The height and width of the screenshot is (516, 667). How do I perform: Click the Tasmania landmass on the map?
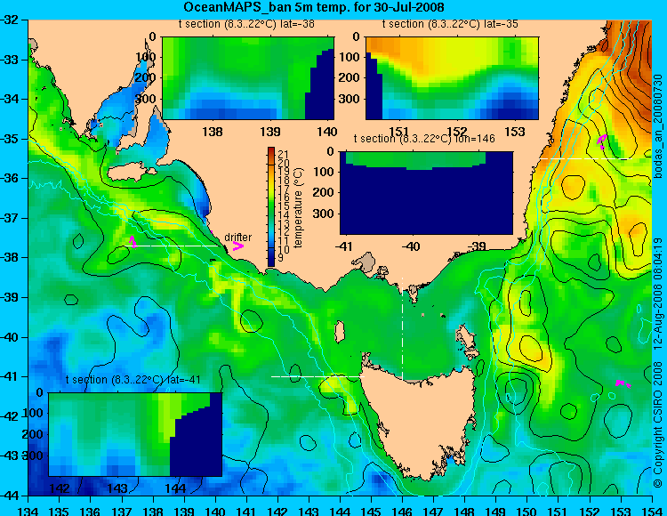click(x=421, y=419)
